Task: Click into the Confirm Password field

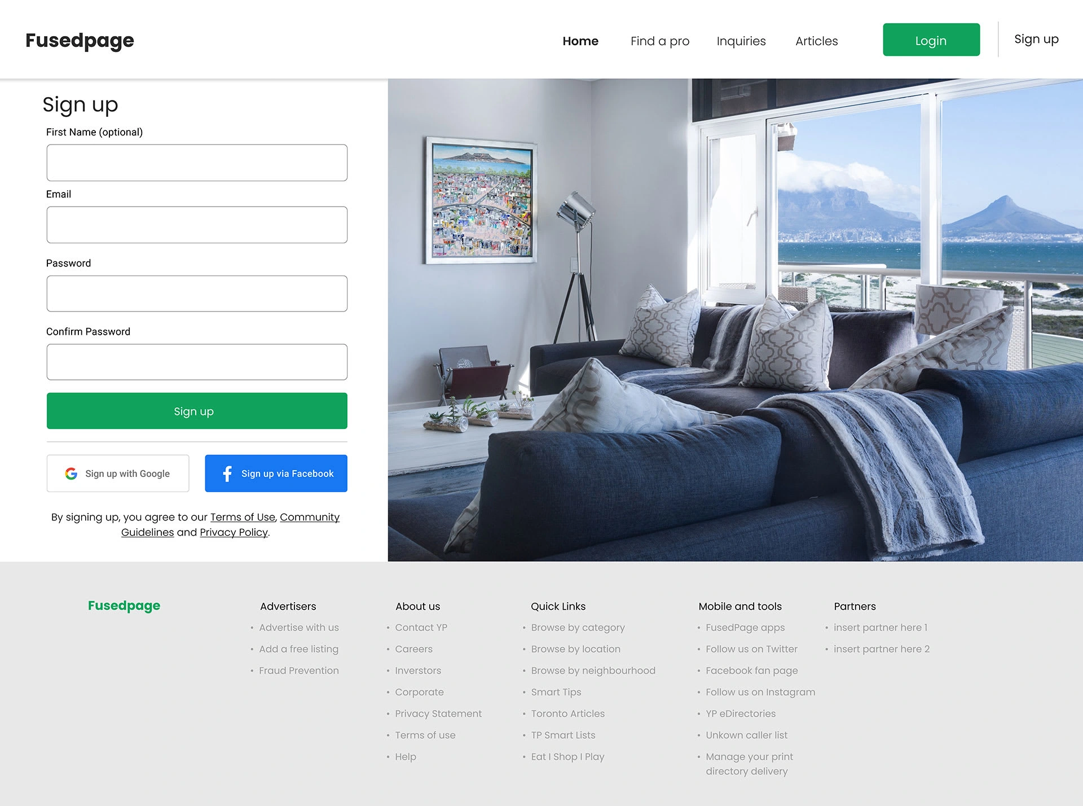Action: tap(197, 362)
